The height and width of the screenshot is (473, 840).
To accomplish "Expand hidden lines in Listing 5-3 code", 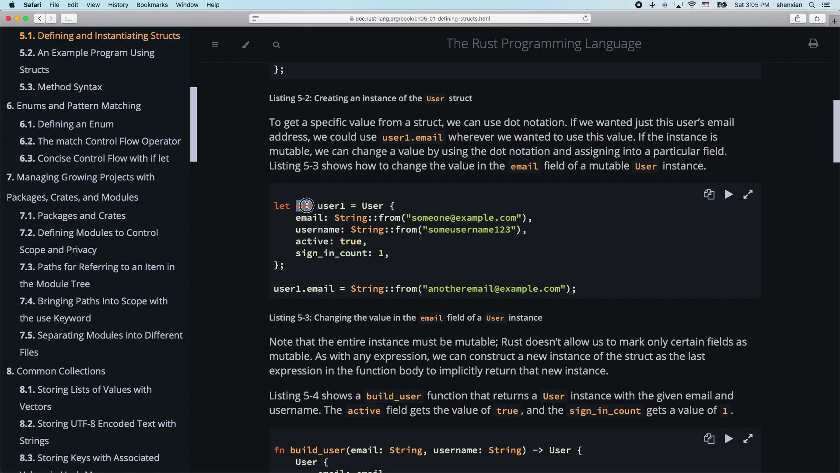I will click(x=748, y=194).
